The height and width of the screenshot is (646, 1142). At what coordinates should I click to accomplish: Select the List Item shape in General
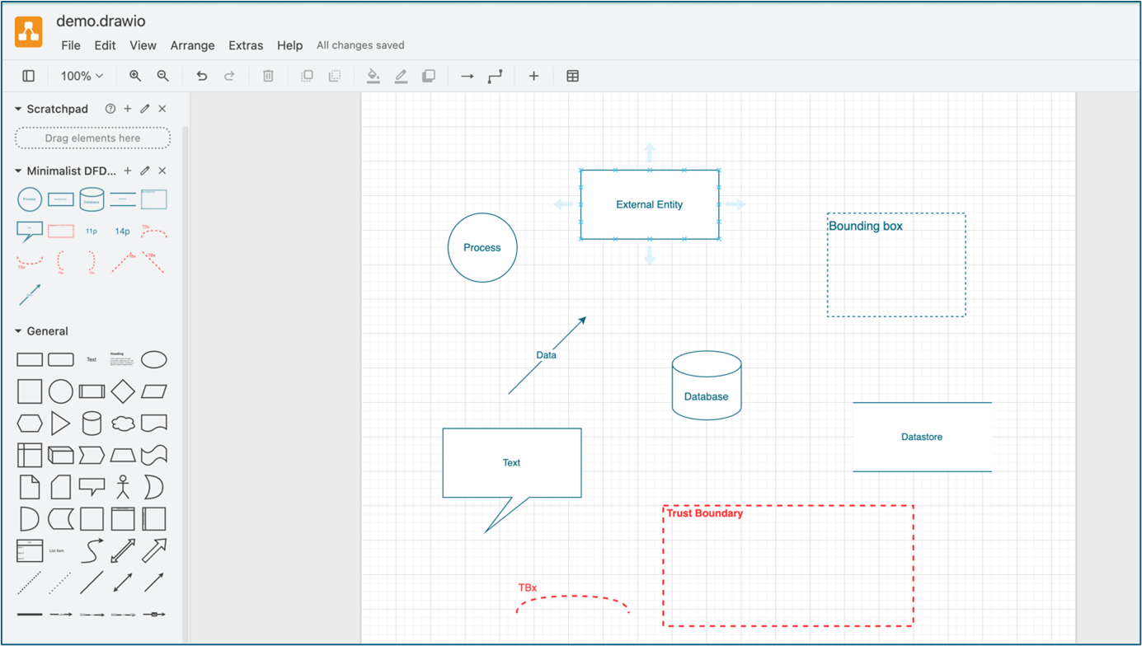point(57,550)
